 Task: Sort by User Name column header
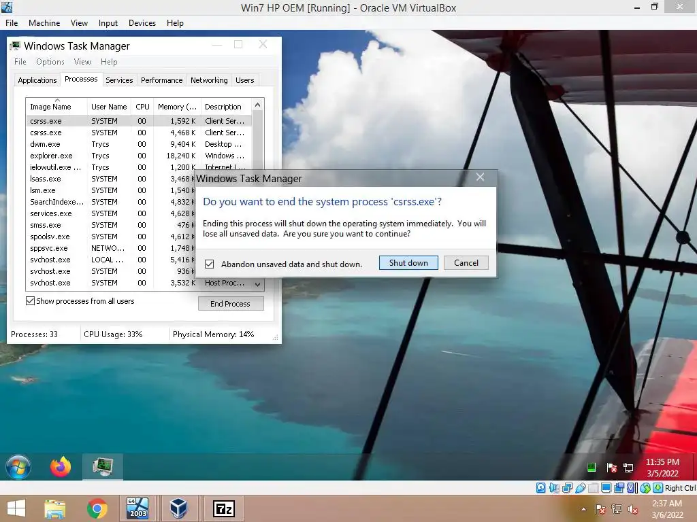click(x=109, y=107)
